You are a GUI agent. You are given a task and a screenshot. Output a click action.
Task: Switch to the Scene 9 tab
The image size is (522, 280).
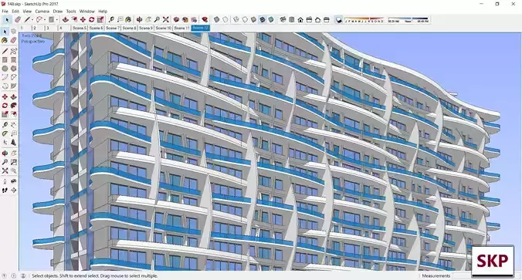pos(146,28)
